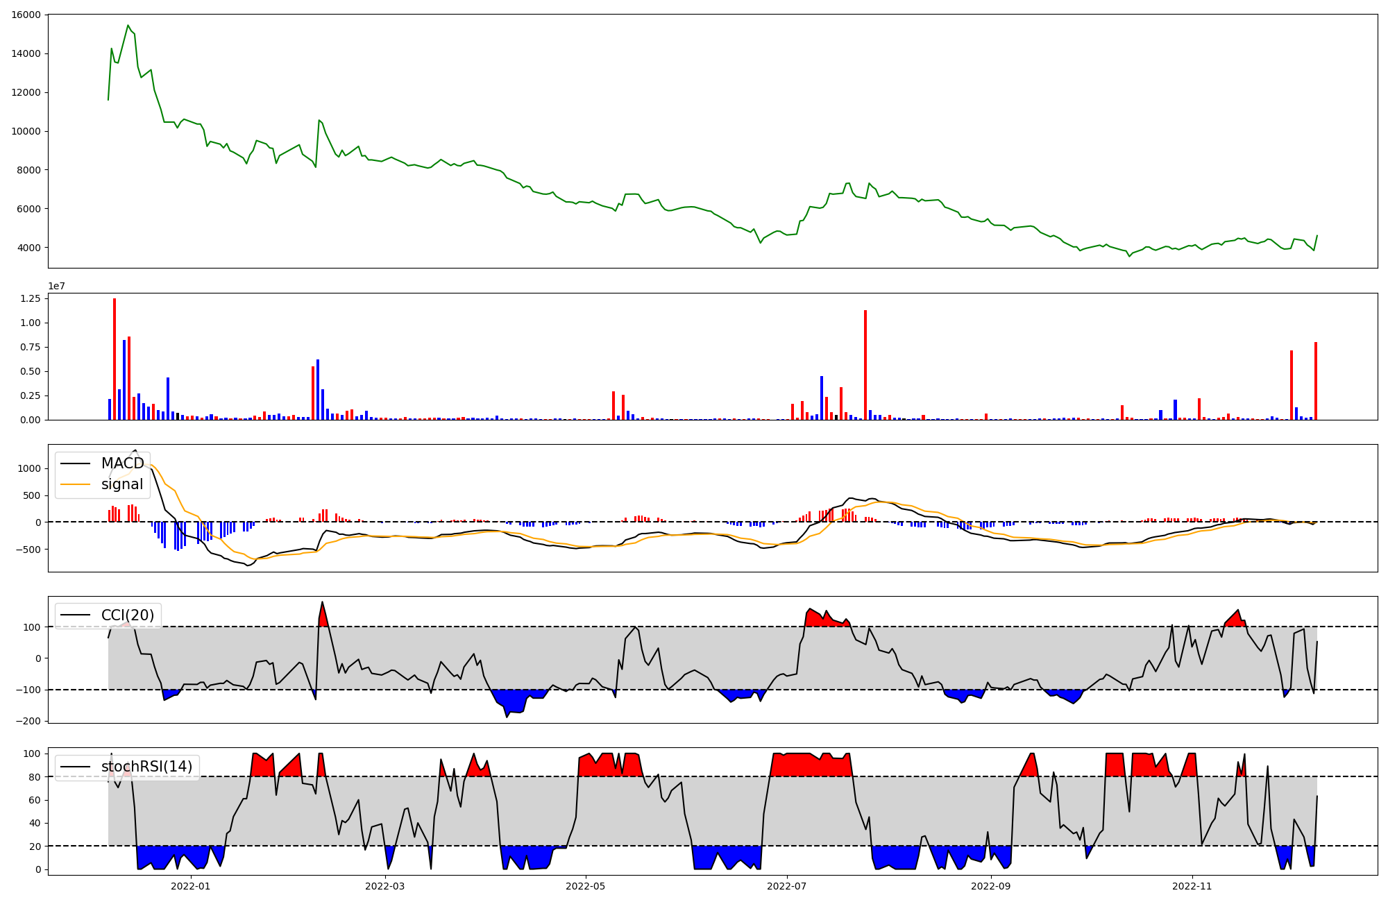Click the 1.25 volume axis tick label
Viewport: 1388px width, 902px height.
[30, 298]
